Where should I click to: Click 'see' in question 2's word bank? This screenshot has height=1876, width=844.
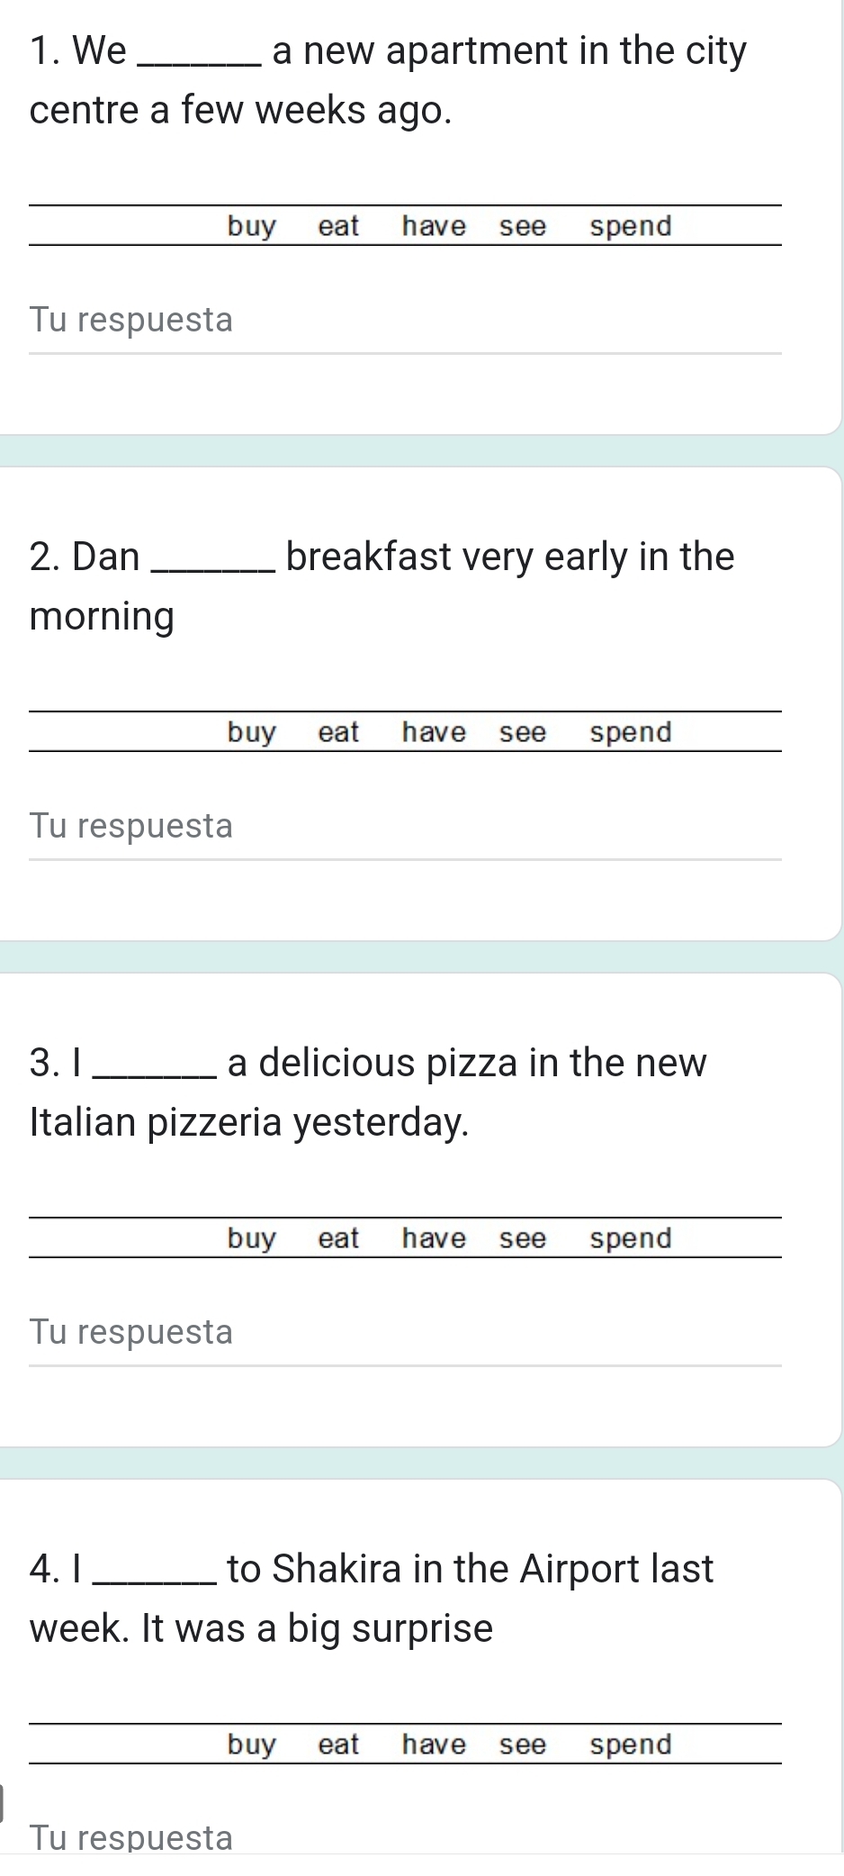[x=523, y=732]
